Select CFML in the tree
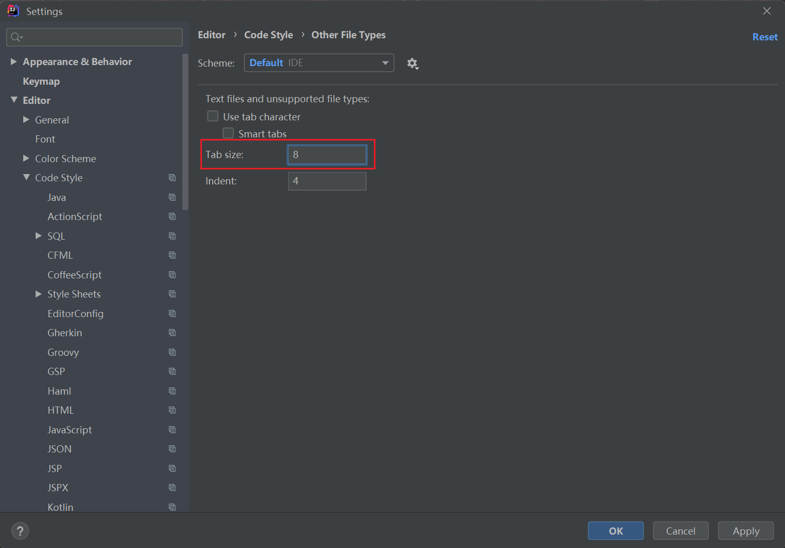Image resolution: width=785 pixels, height=548 pixels. 60,255
